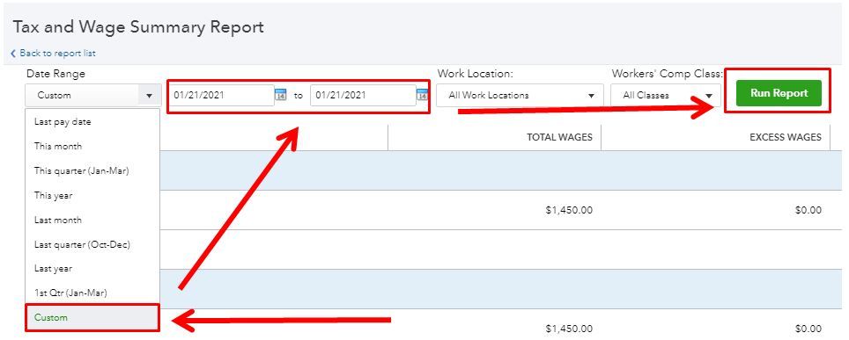Open calendar picker for start date
The height and width of the screenshot is (340, 849).
click(280, 95)
